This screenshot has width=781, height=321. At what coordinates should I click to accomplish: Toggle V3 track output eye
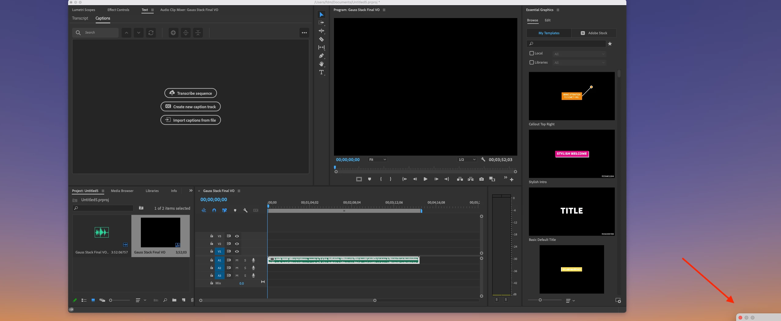pos(237,236)
